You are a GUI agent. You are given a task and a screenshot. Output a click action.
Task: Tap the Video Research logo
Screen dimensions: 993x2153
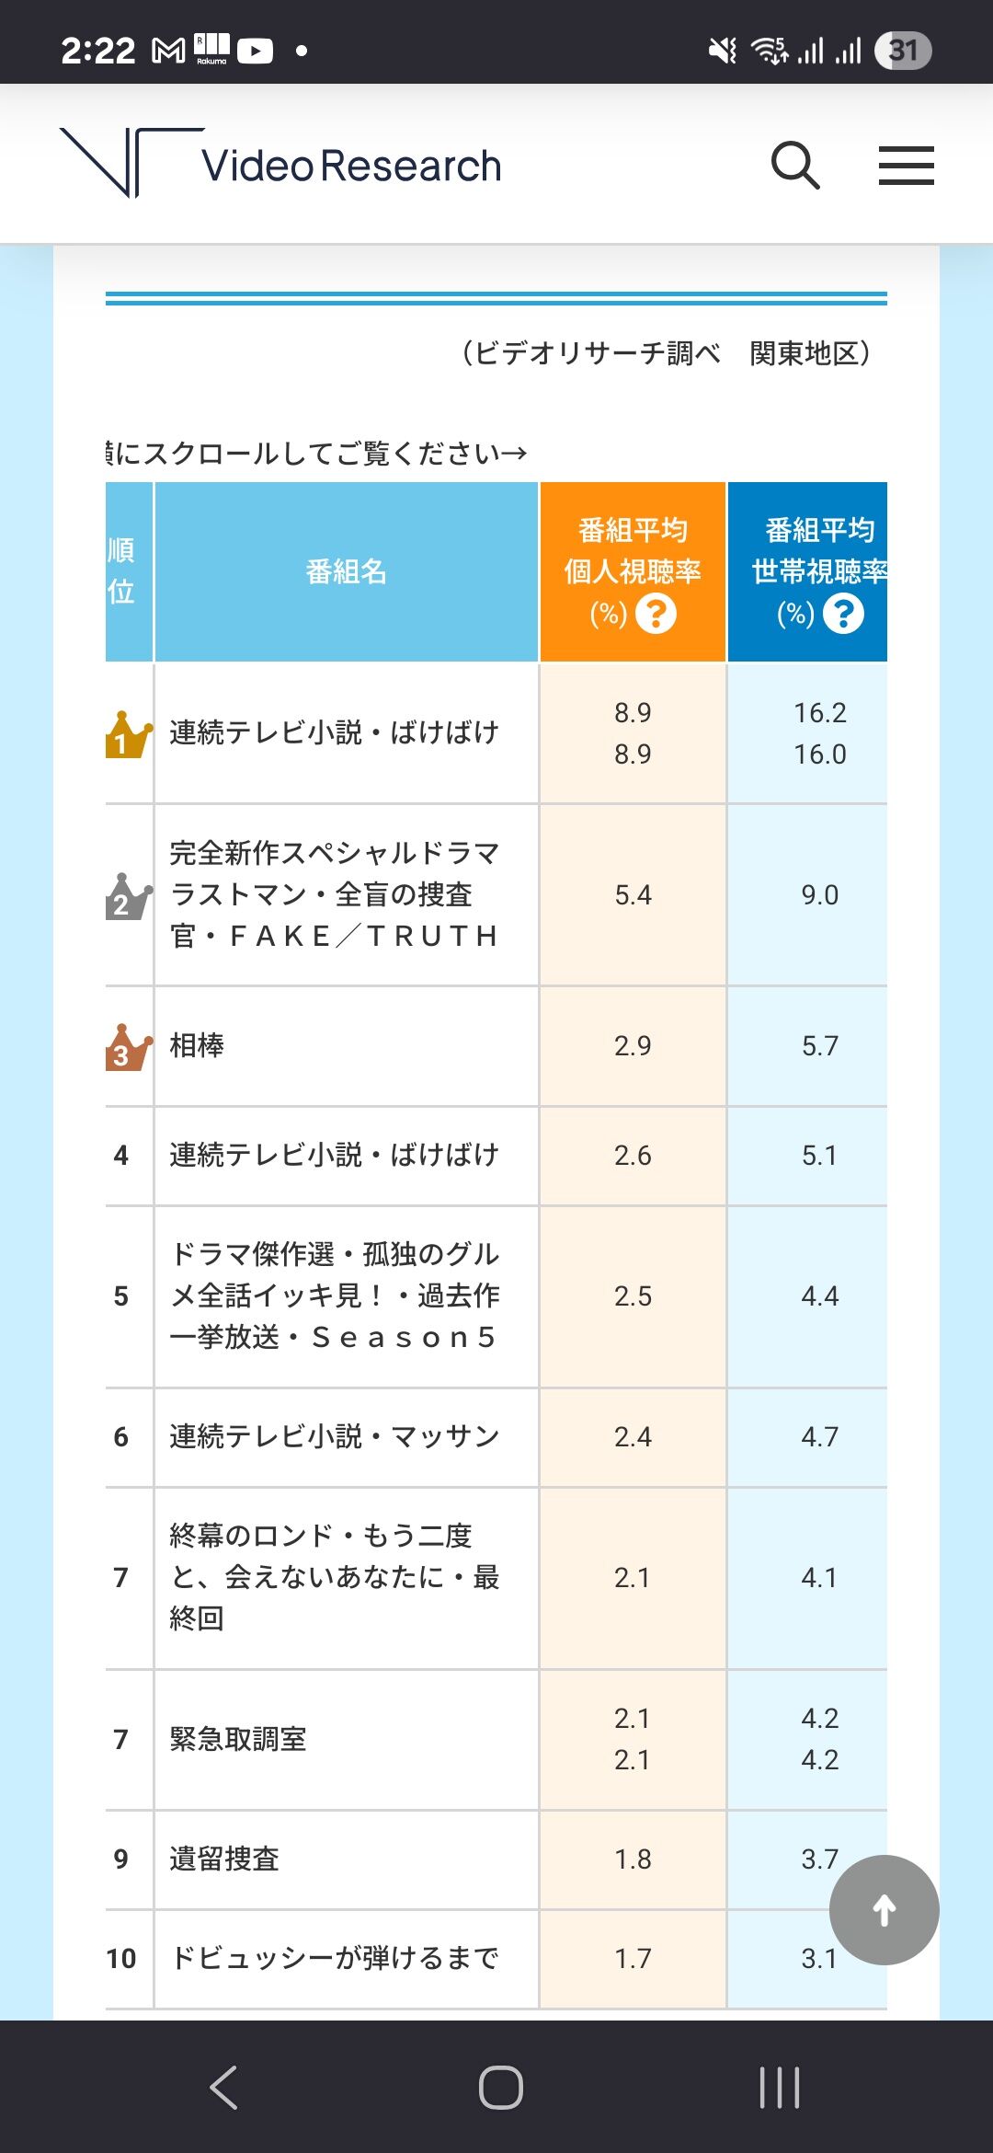pos(280,164)
